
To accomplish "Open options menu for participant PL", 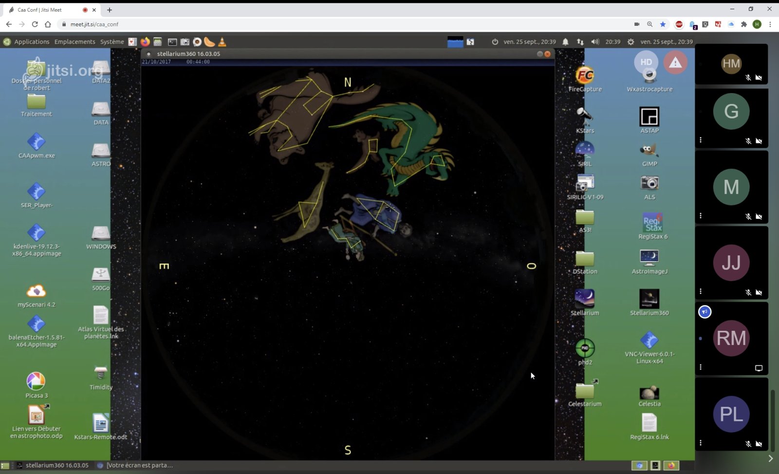I will [701, 443].
